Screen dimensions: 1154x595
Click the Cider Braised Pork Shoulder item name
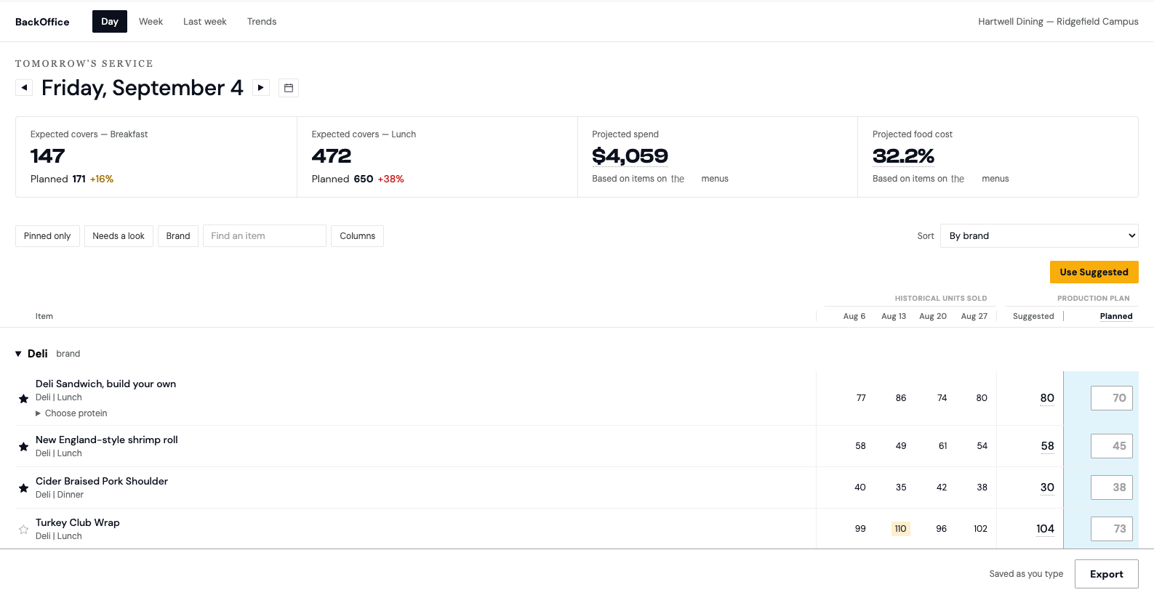102,481
